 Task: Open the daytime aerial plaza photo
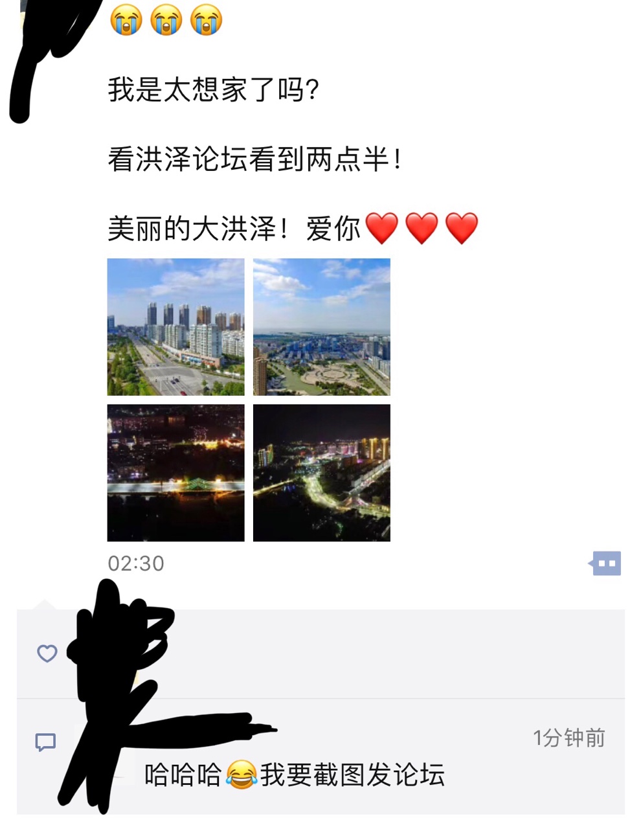tap(322, 327)
